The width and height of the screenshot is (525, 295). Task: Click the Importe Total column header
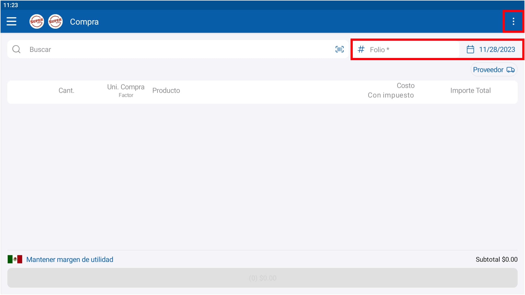pyautogui.click(x=470, y=90)
